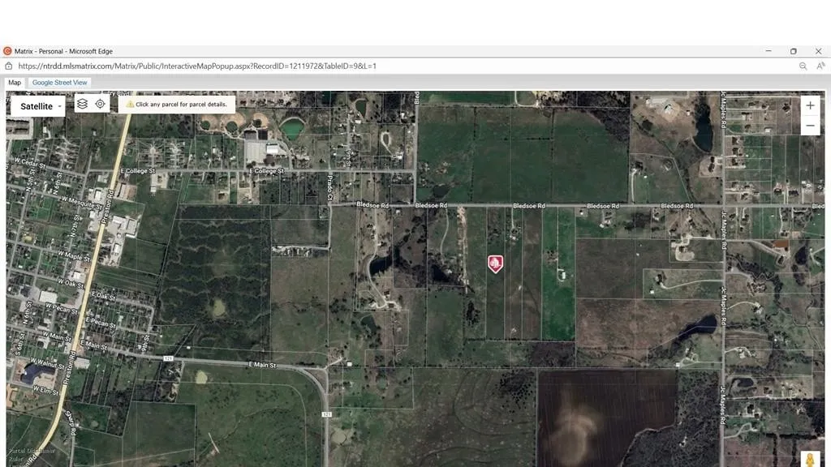Zoom in with the plus button
The image size is (831, 467).
point(810,105)
